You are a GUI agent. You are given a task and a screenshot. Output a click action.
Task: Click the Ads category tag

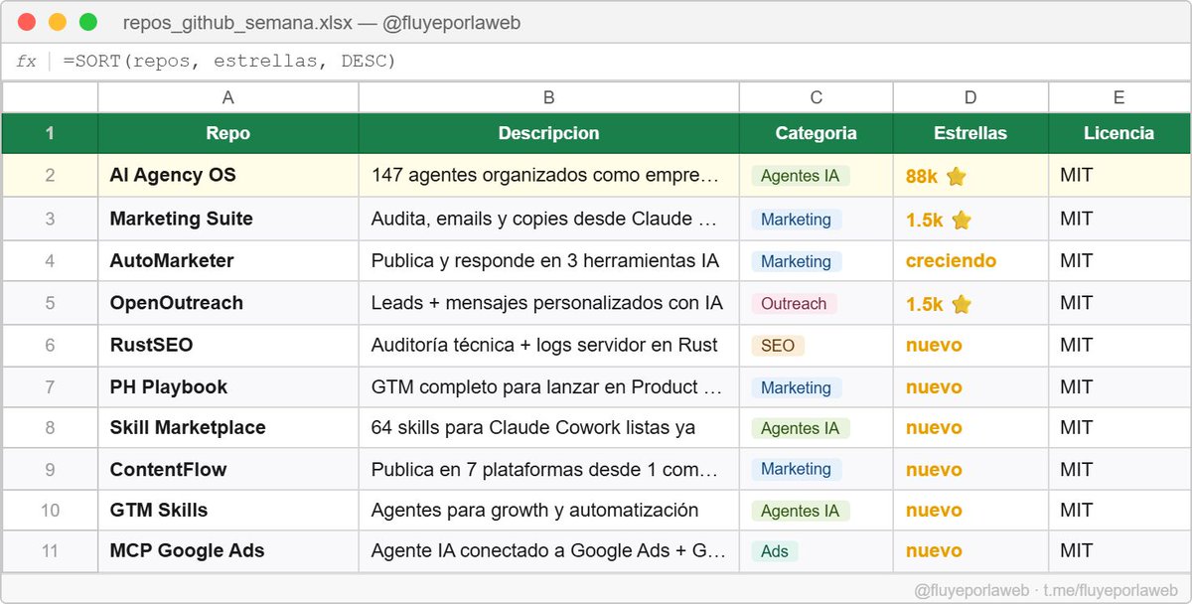[775, 551]
